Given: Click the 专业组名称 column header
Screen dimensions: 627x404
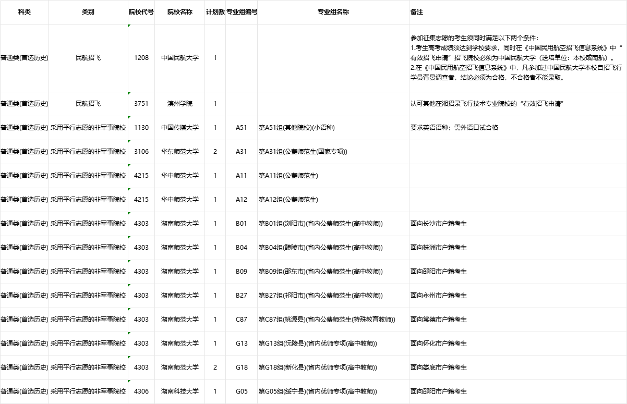Looking at the screenshot, I should coord(333,12).
